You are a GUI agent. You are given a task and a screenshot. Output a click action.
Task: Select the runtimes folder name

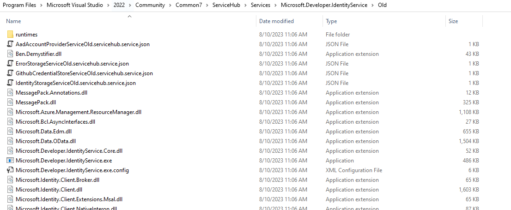click(x=26, y=35)
